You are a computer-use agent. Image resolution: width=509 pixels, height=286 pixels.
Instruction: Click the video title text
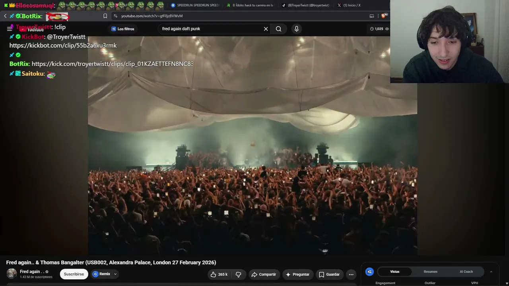pos(111,262)
